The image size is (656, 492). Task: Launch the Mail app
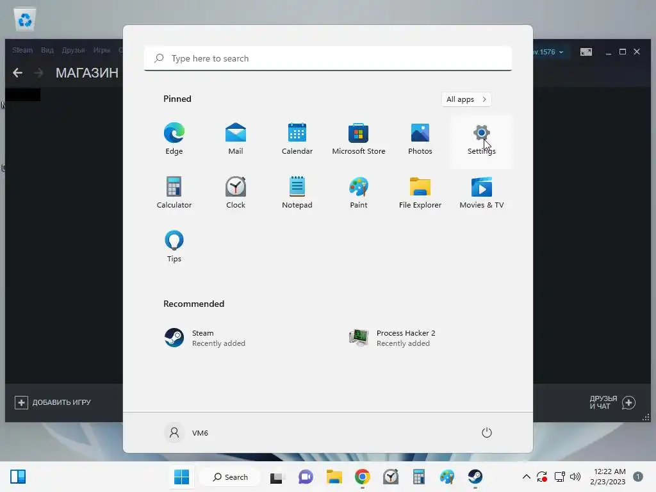pos(236,139)
